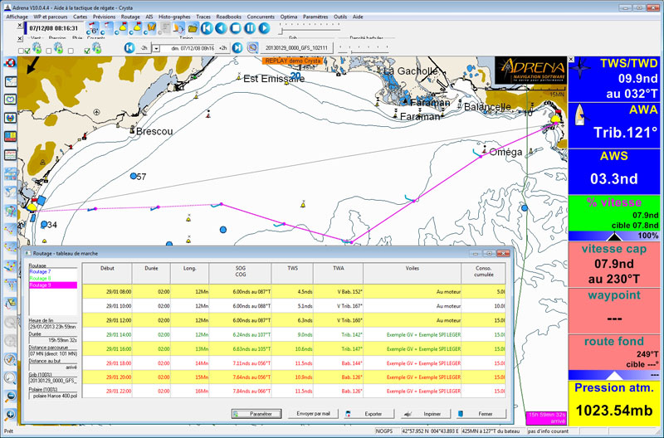664x438 pixels.
Task: Step the forecast back with -2h button
Action: coord(144,48)
